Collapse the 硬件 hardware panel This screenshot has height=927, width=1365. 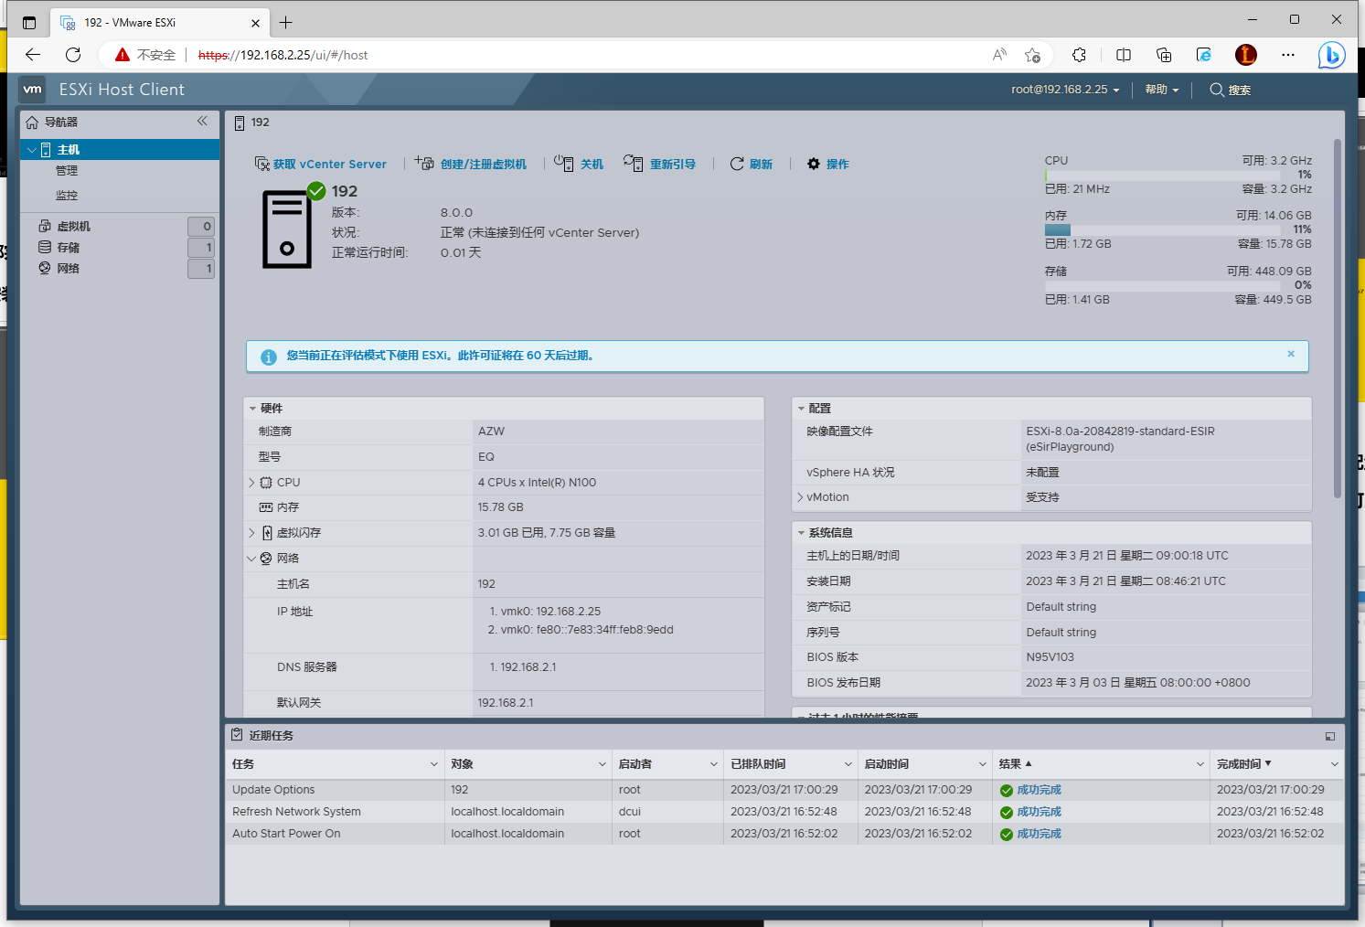point(252,409)
